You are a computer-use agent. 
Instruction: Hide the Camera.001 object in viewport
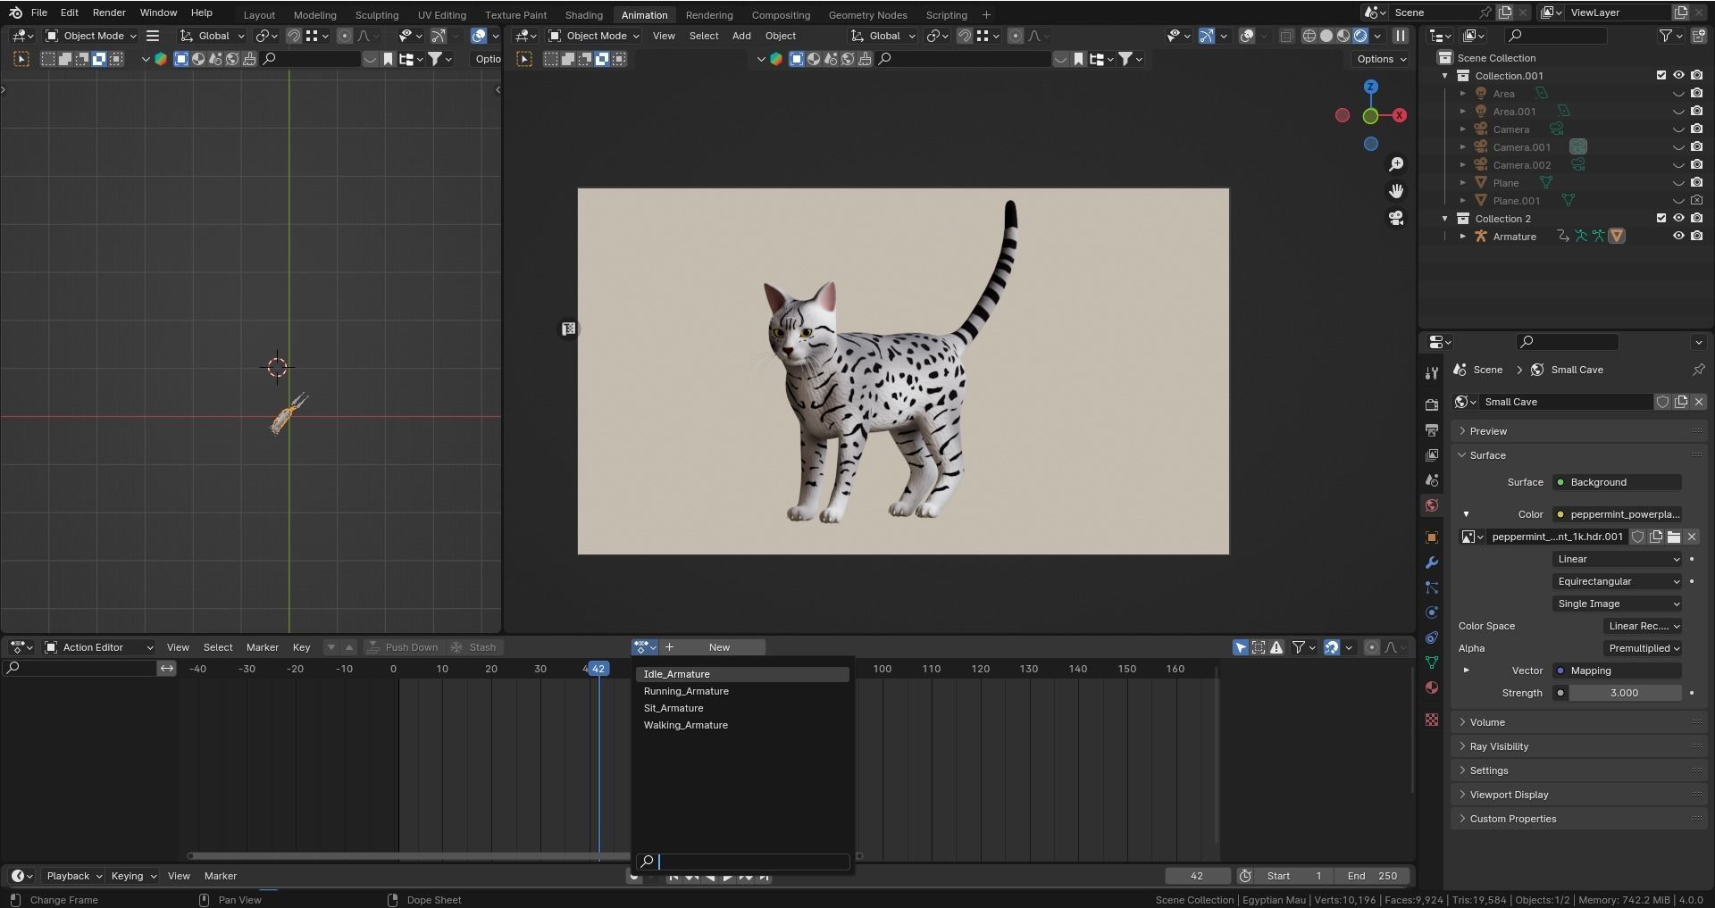[x=1678, y=147]
